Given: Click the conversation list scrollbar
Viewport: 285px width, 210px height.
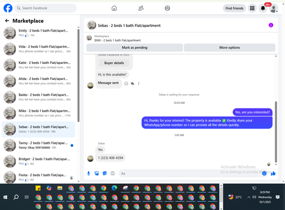Looking at the screenshot, I should click(78, 75).
